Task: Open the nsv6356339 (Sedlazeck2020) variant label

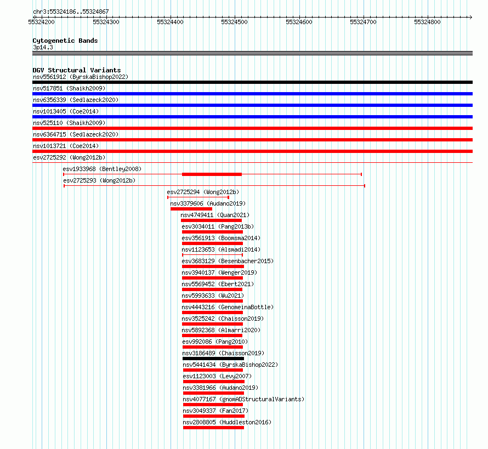Action: pos(76,100)
